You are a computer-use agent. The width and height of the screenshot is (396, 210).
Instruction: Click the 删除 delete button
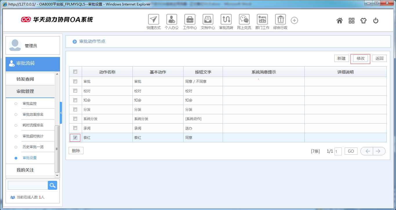click(x=76, y=150)
